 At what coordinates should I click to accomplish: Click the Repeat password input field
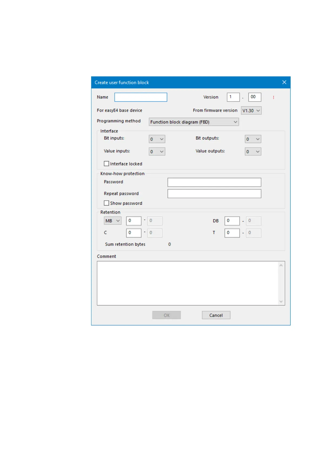214,194
